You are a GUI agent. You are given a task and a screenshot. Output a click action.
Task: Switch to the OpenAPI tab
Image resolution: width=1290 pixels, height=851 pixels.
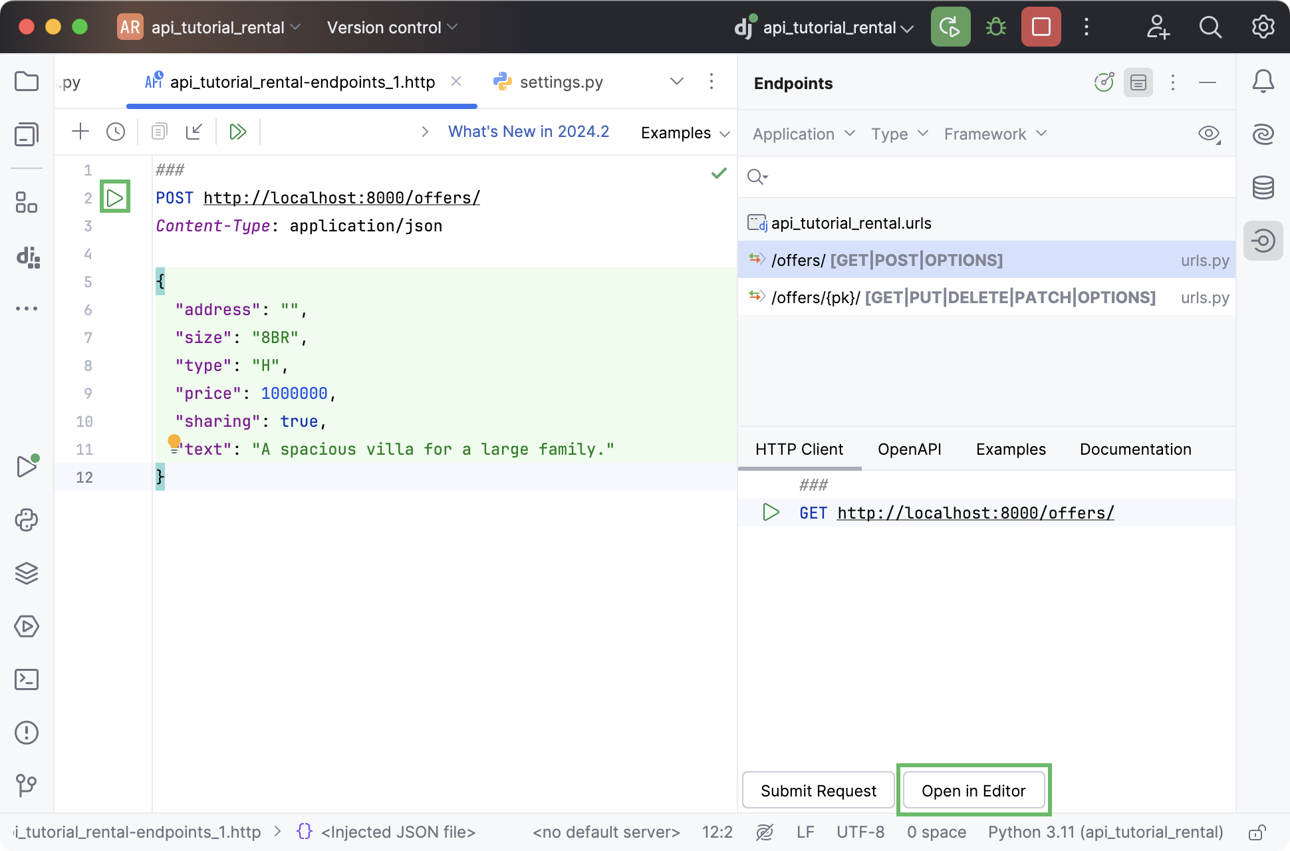(909, 449)
